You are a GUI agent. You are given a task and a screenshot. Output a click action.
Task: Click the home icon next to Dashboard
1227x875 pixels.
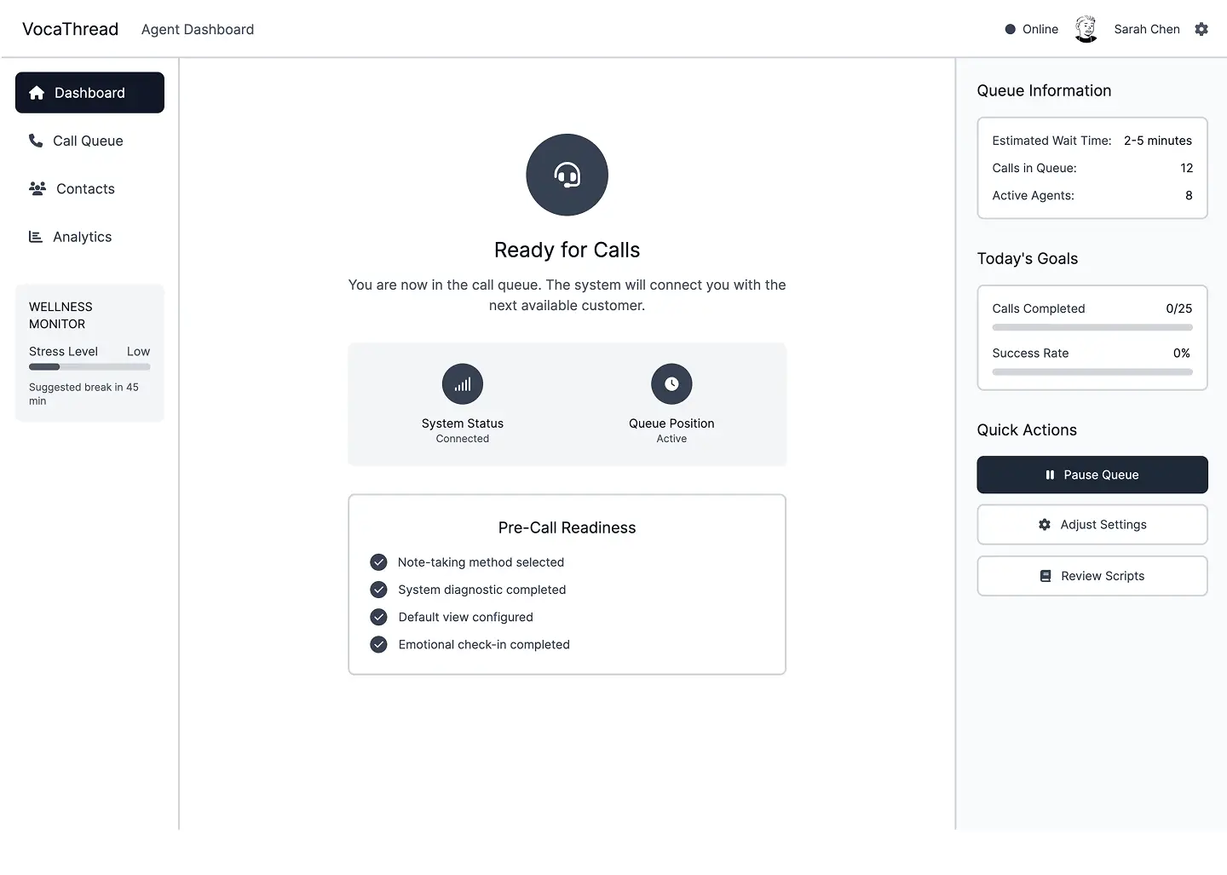[x=37, y=92]
